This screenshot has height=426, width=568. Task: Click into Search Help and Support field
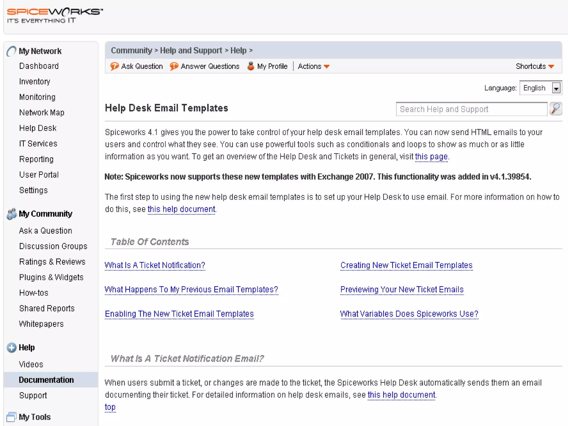point(471,109)
